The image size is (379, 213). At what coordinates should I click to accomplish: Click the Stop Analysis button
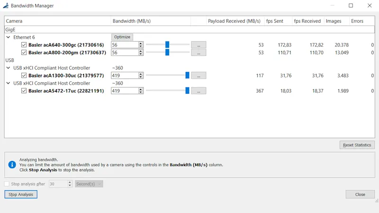tap(21, 195)
